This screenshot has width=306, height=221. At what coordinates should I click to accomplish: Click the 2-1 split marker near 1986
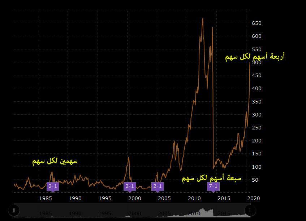[53, 186]
